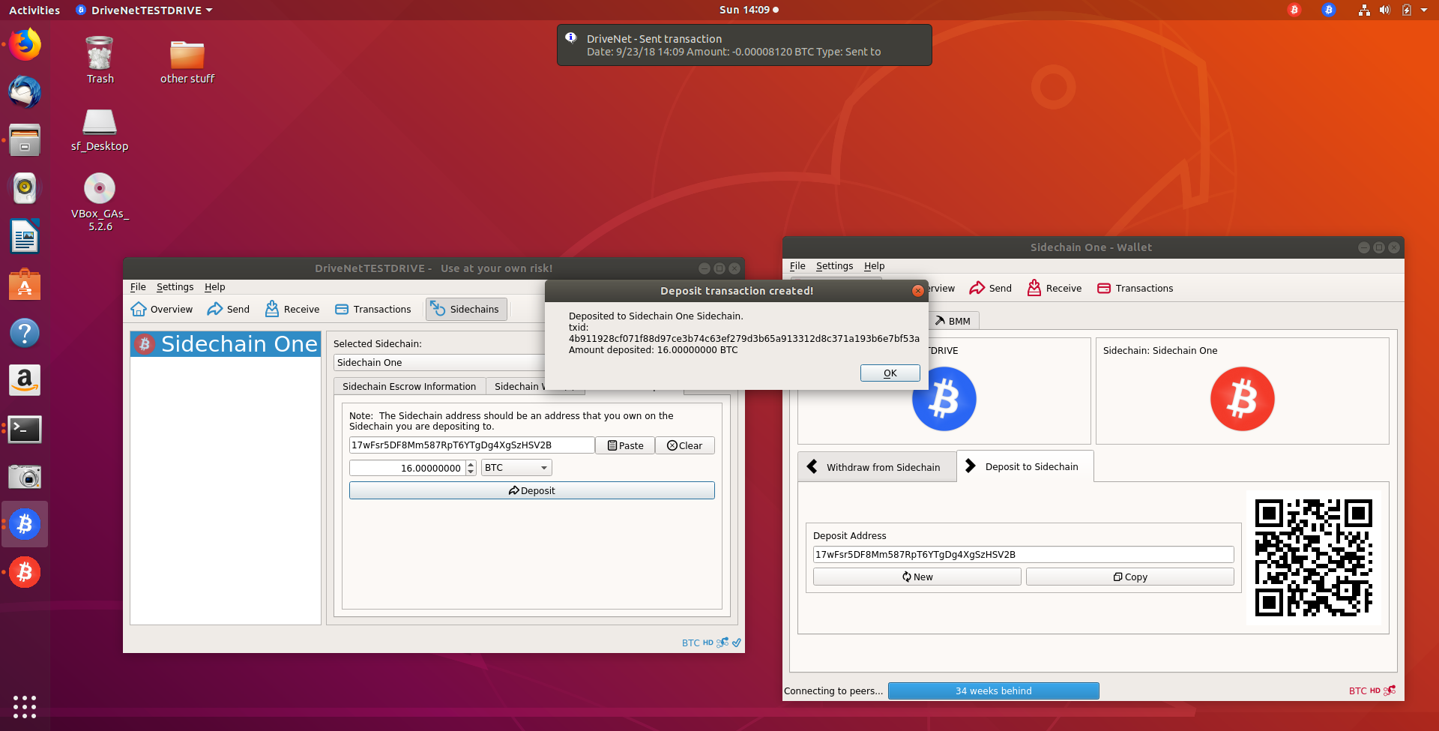Click DriveNet sidechain address input field
This screenshot has width=1439, height=731.
click(472, 445)
